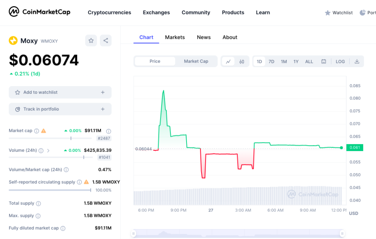This screenshot has height=239, width=376.
Task: Open the share options for Moxy
Action: (x=105, y=40)
